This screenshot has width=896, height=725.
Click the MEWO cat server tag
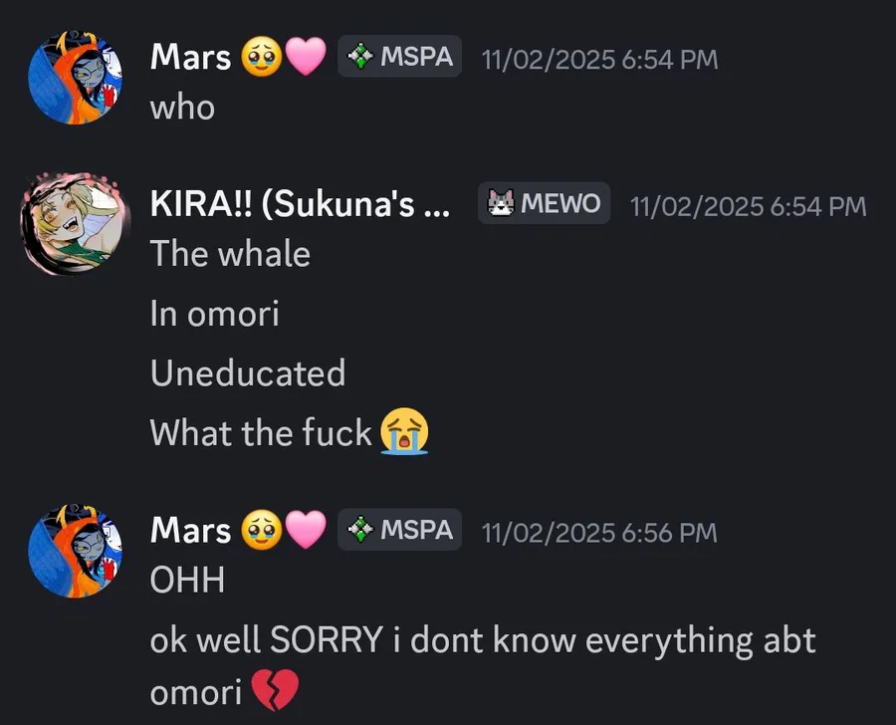click(545, 204)
